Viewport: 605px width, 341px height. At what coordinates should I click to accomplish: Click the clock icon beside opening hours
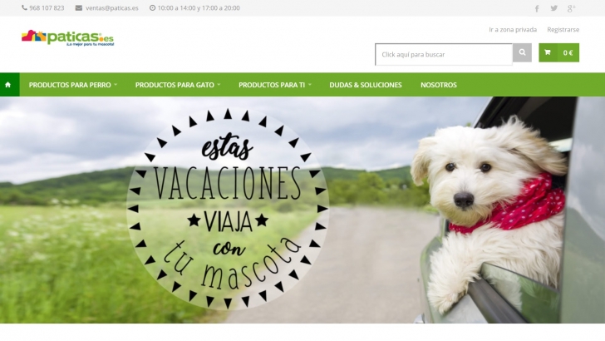coord(152,7)
